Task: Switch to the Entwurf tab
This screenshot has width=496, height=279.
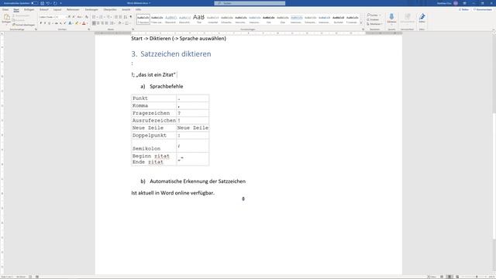Action: [44, 9]
